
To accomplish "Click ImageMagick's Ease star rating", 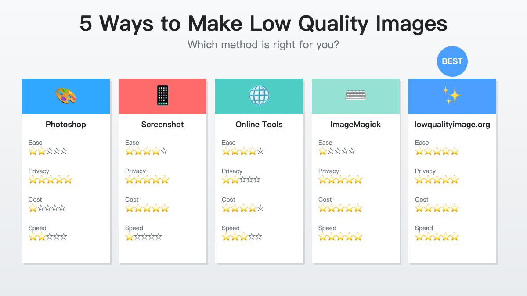I will click(337, 151).
